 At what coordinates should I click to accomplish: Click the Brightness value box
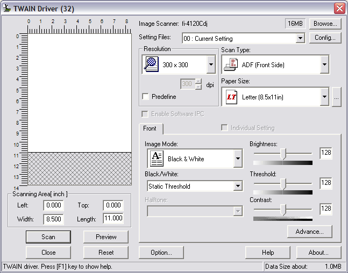[x=326, y=153]
